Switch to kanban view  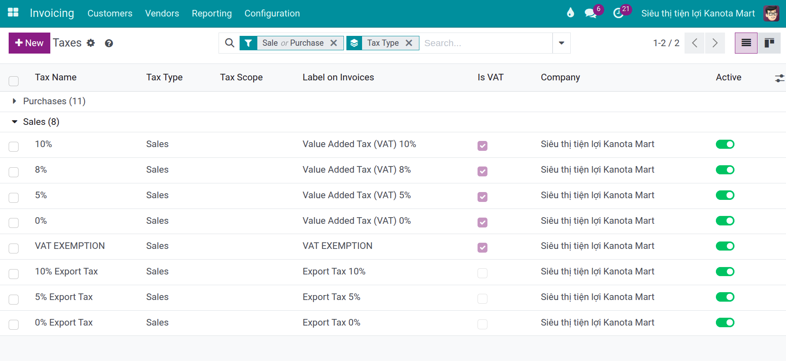tap(769, 43)
